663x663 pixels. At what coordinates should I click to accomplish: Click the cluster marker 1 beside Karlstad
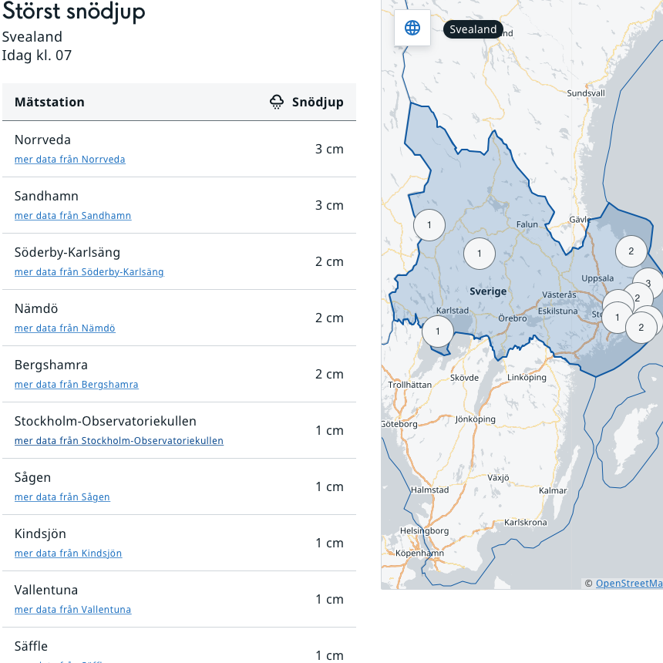[x=438, y=331]
